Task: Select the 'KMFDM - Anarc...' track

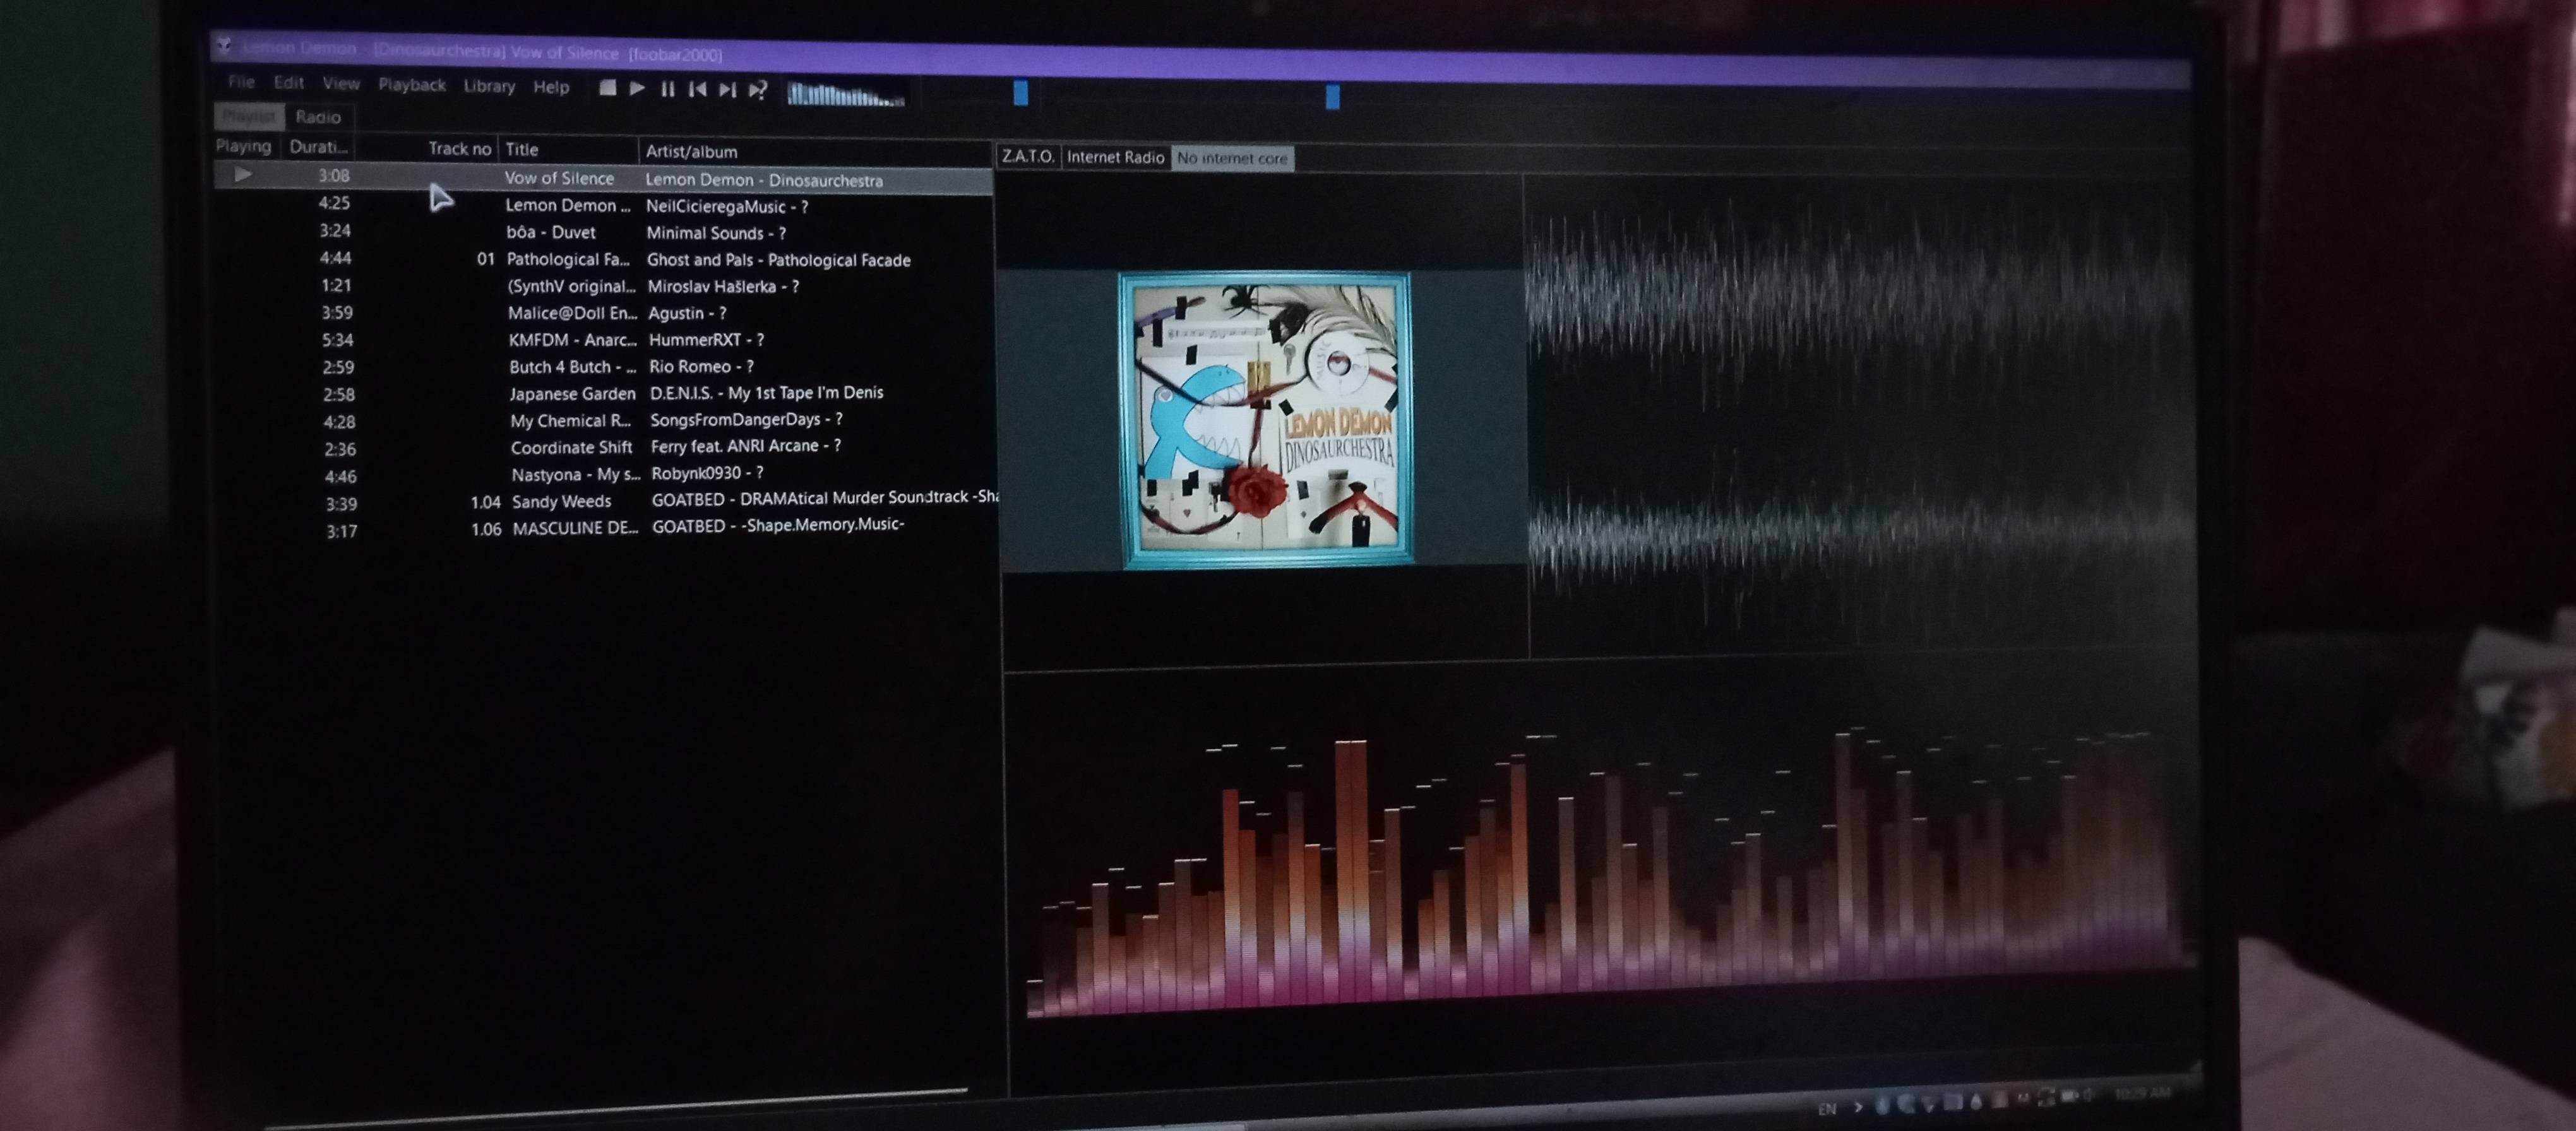Action: tap(573, 340)
